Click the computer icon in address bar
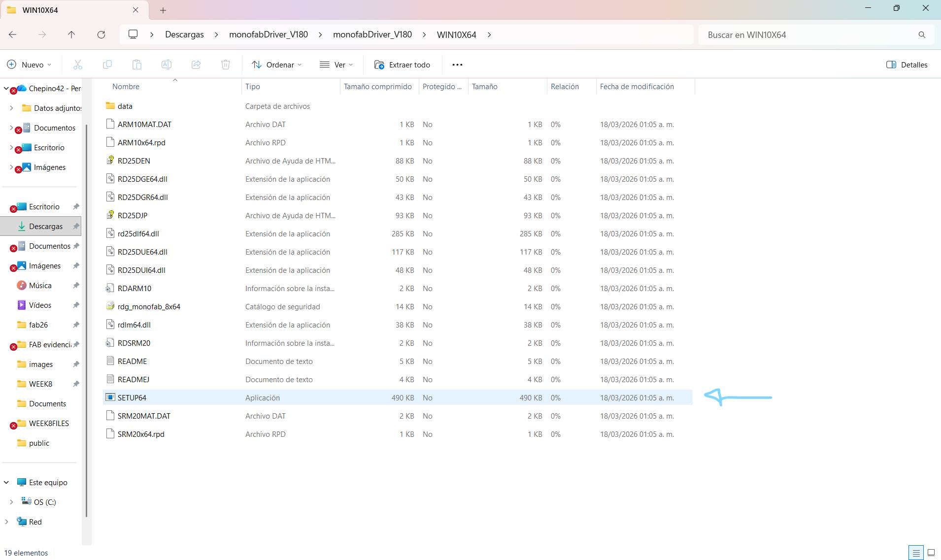Screen dimensions: 941x560 (x=133, y=34)
